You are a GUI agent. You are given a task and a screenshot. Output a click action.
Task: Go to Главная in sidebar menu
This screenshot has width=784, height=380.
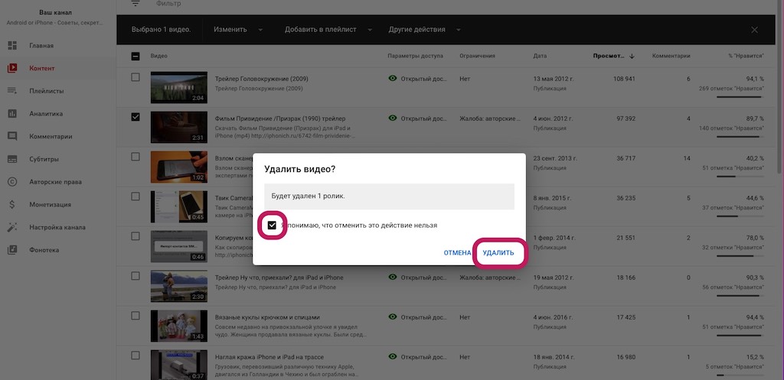tap(41, 45)
